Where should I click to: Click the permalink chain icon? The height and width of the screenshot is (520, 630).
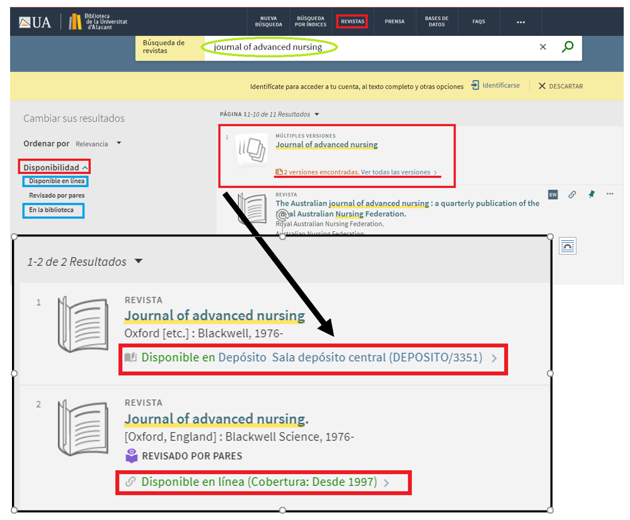[572, 195]
